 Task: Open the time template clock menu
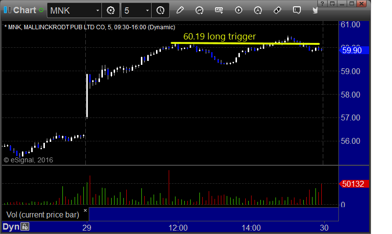point(160,11)
